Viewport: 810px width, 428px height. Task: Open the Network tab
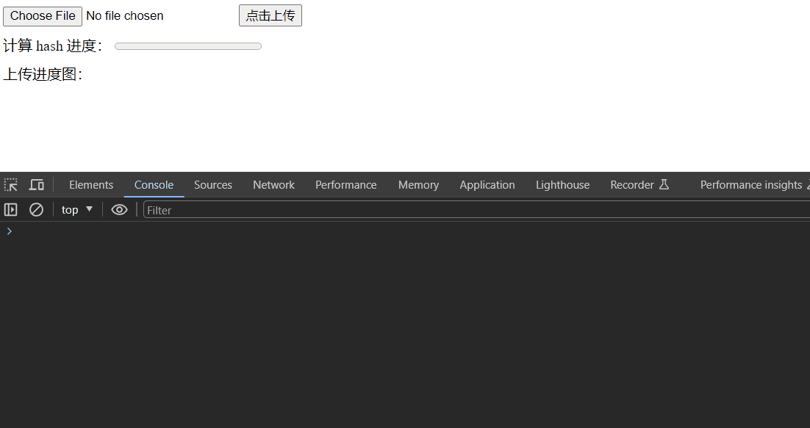tap(273, 184)
